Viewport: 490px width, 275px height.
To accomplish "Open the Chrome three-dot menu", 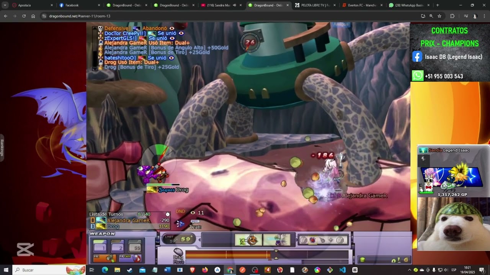I will (484, 16).
